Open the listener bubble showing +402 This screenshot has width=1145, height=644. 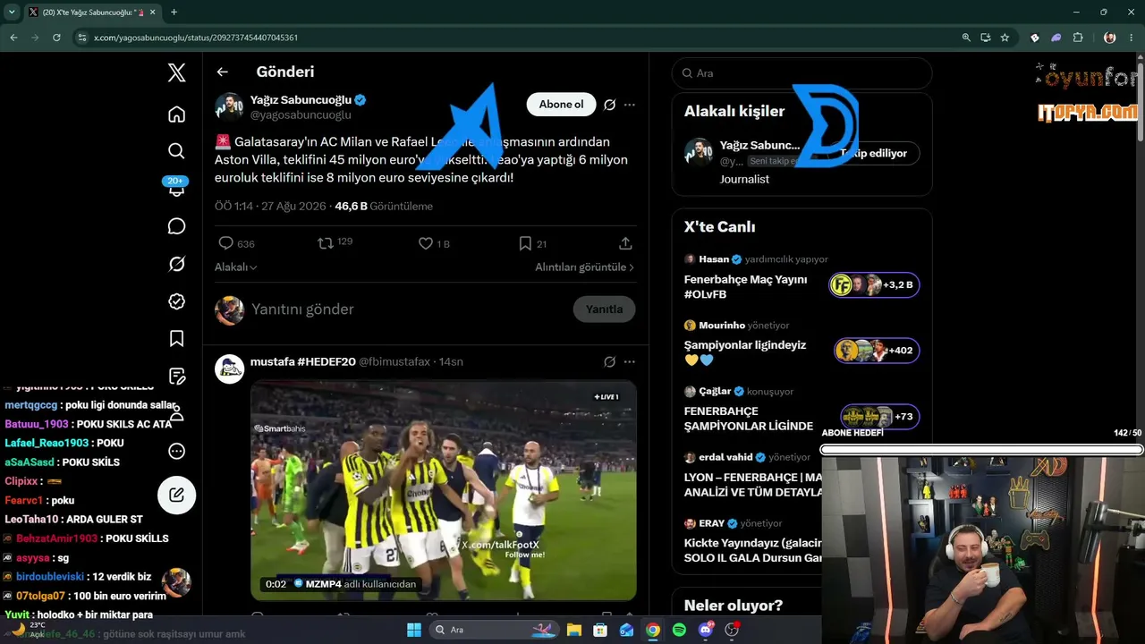pos(877,351)
